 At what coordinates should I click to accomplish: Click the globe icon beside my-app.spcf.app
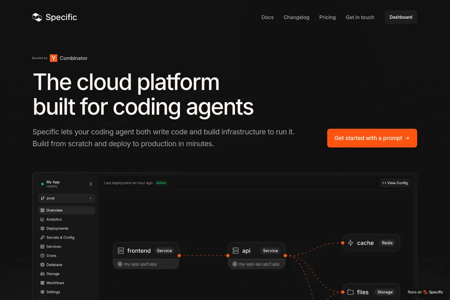click(x=120, y=264)
